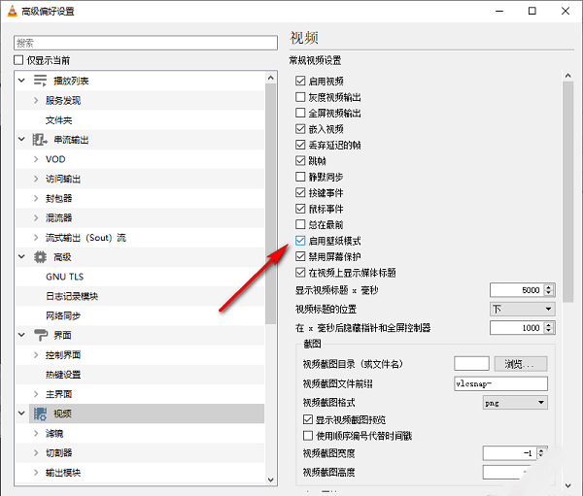
Task: Toggle 嵌入视频 checkbox
Action: coord(300,129)
